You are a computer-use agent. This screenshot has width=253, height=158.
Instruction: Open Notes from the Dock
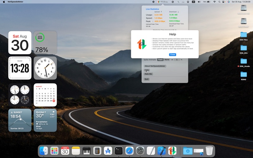76,151
